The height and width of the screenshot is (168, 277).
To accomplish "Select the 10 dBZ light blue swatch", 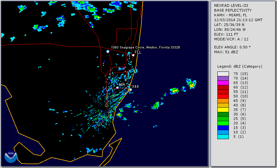I will click(223, 132).
